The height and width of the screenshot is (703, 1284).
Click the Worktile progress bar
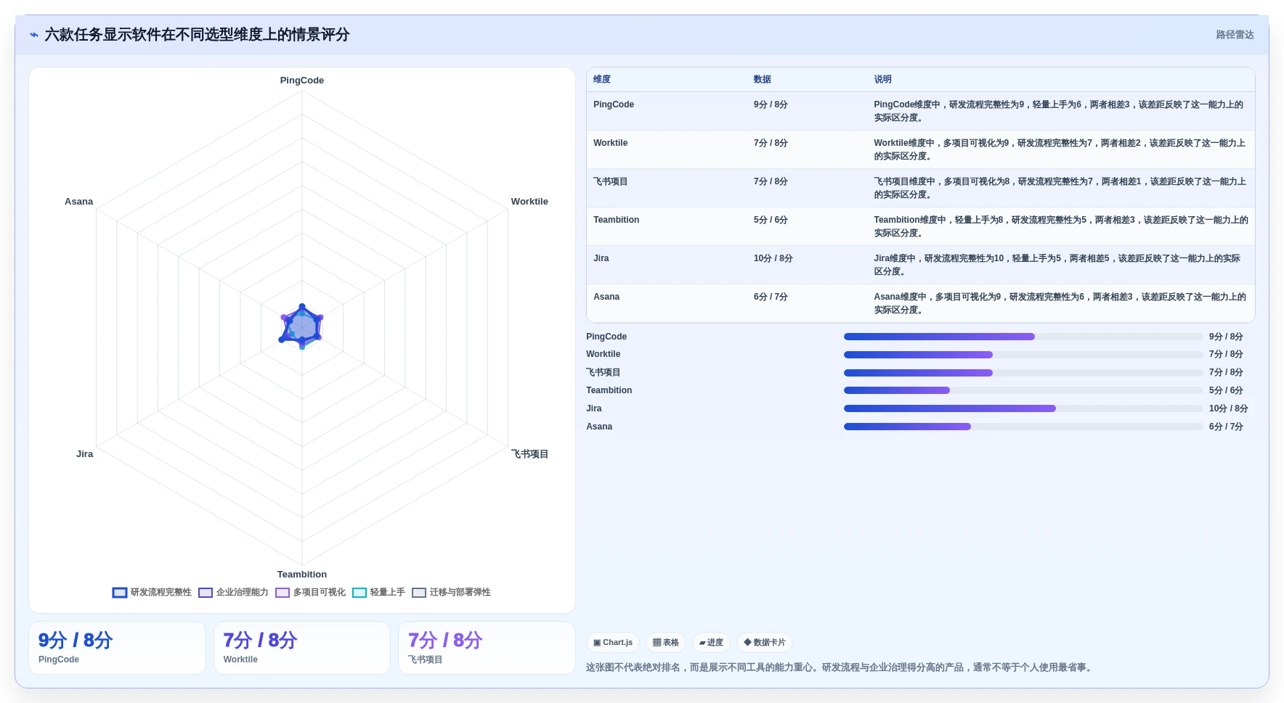point(1023,355)
